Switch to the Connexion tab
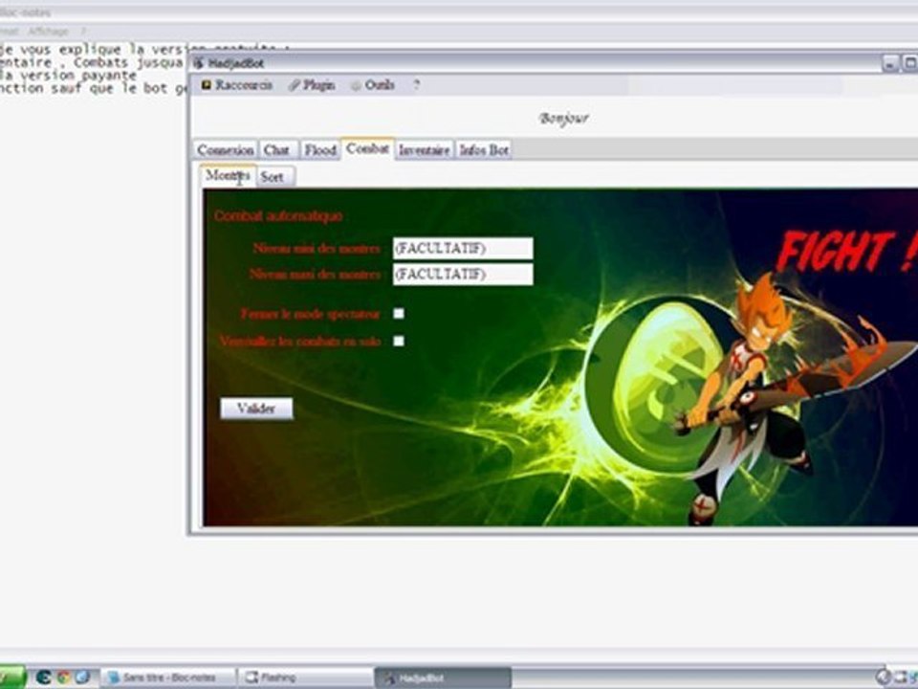Image resolution: width=918 pixels, height=689 pixels. click(x=226, y=150)
